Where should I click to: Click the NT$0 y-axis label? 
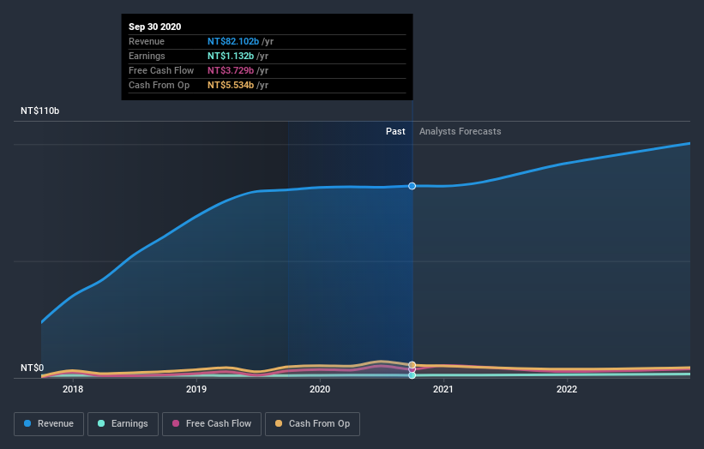click(33, 368)
